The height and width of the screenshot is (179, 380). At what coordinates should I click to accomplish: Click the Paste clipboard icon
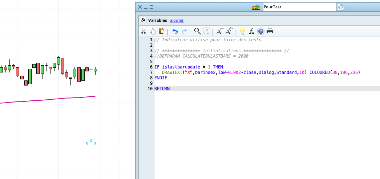[161, 31]
